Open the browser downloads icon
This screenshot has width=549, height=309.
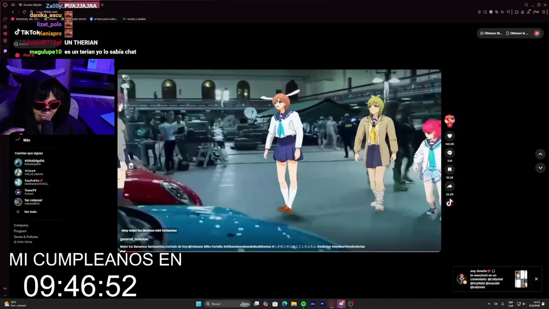point(528,12)
